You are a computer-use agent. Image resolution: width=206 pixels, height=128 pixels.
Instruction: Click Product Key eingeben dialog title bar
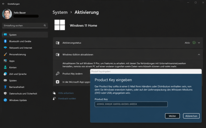(146, 71)
